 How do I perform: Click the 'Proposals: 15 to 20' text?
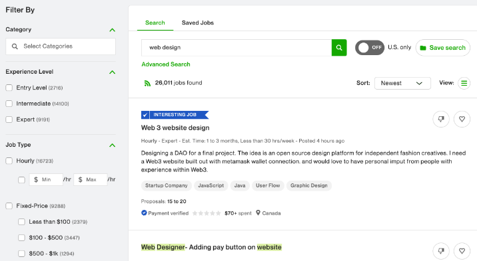[x=163, y=201]
